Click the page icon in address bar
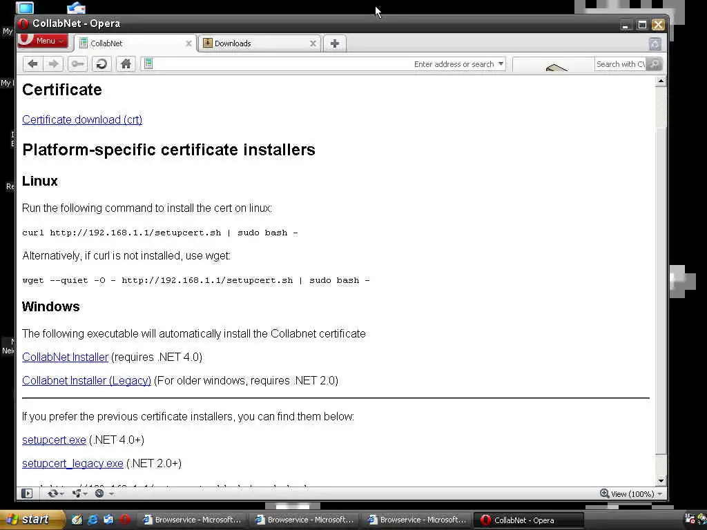This screenshot has width=707, height=530. [148, 64]
